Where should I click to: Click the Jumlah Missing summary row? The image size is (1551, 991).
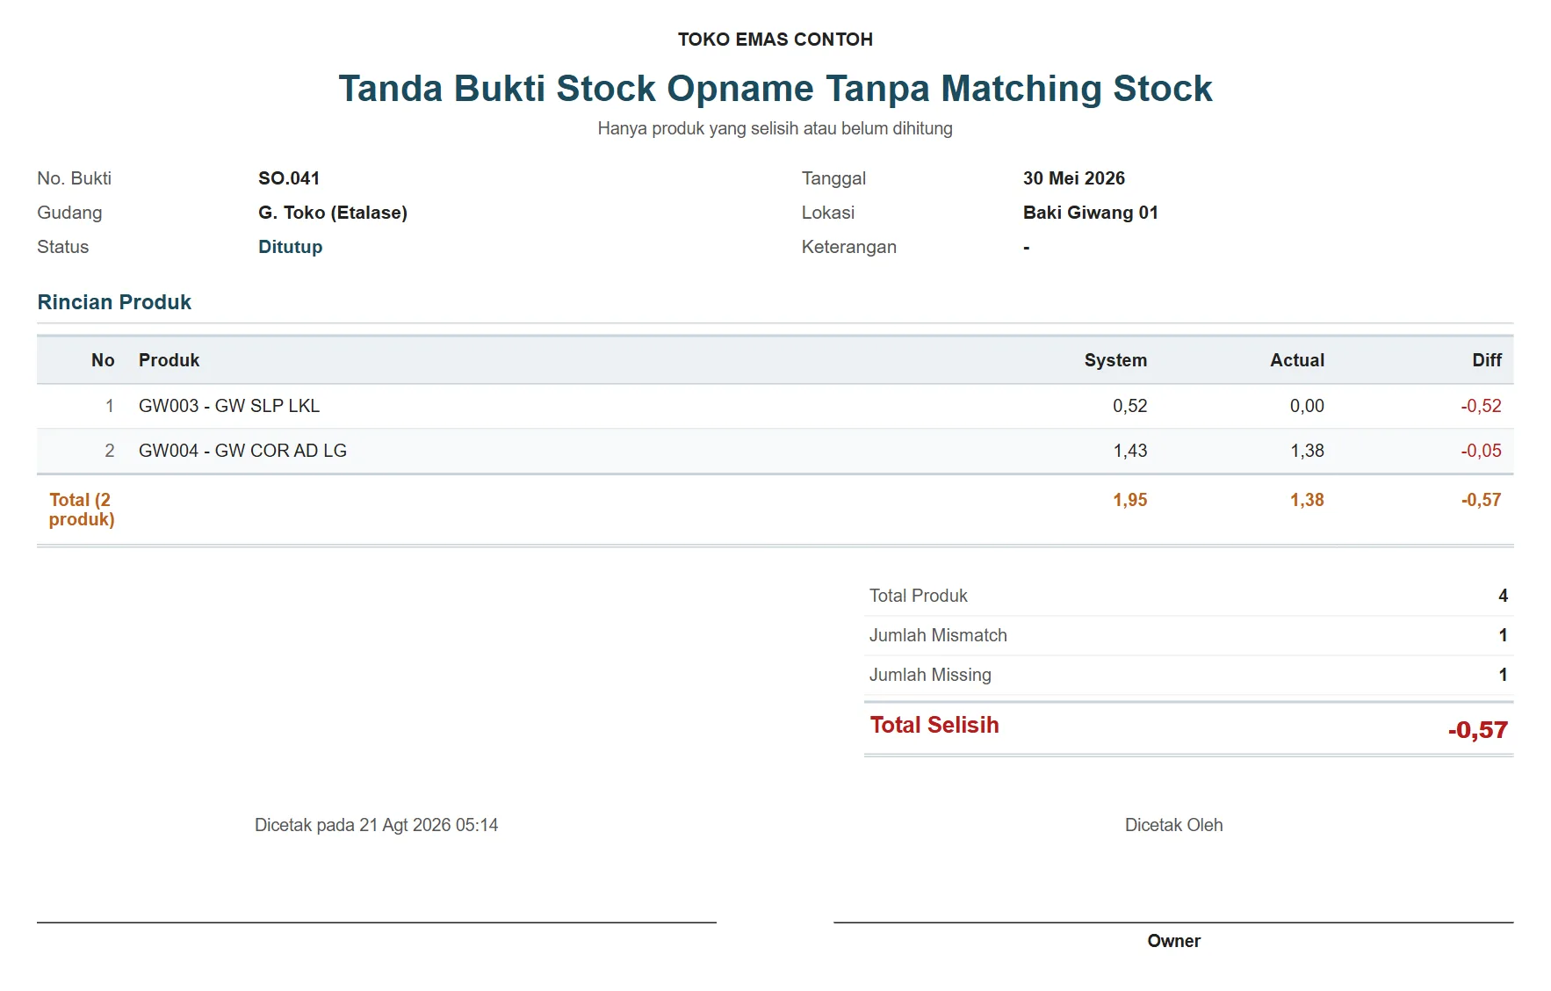[x=1188, y=675]
